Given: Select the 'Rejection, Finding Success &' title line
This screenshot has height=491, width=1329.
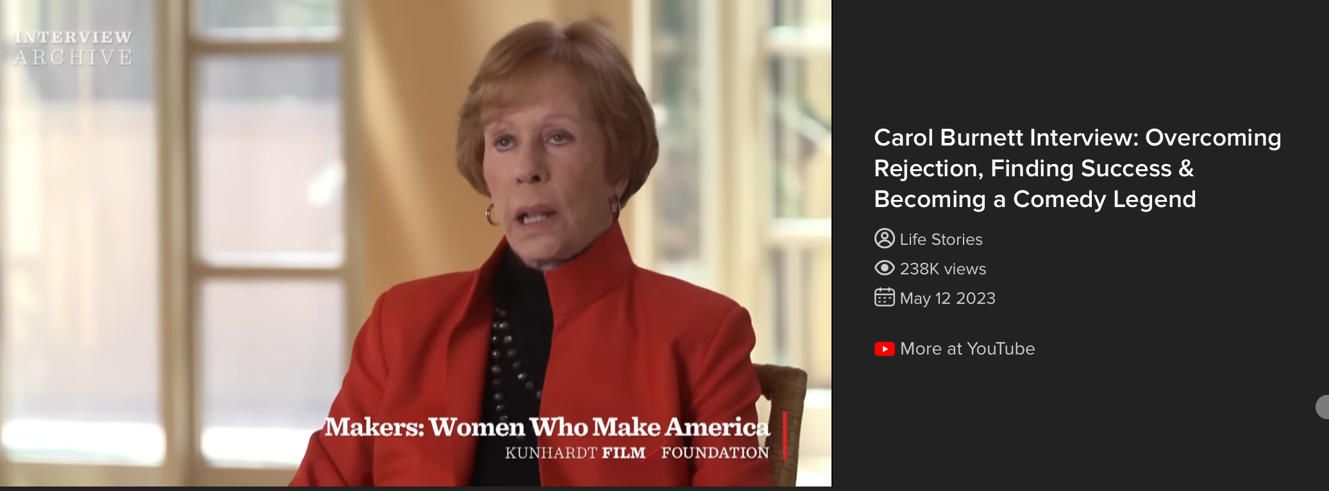Looking at the screenshot, I should tap(1033, 169).
